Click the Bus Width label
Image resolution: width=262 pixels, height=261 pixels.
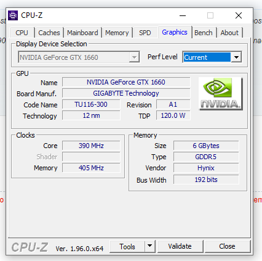click(151, 180)
